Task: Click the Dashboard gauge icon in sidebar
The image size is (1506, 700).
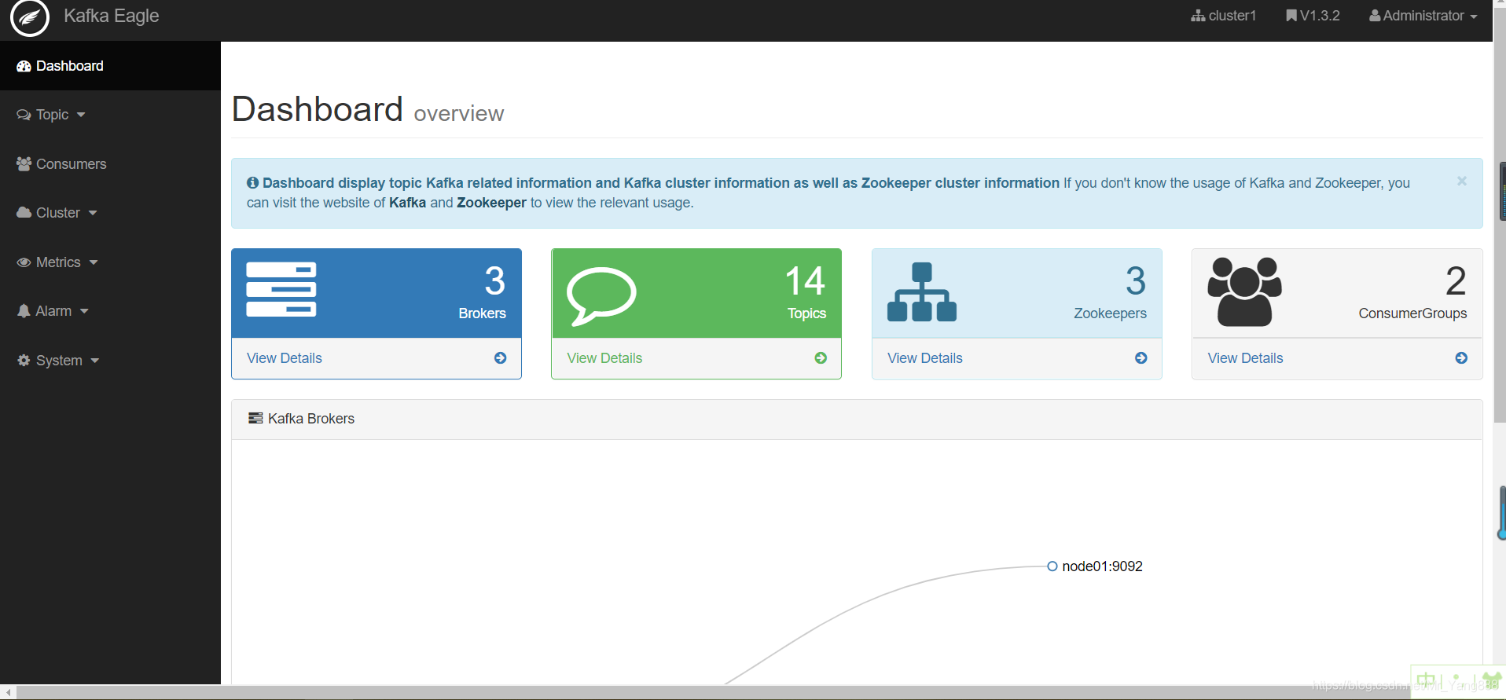Action: coord(24,66)
